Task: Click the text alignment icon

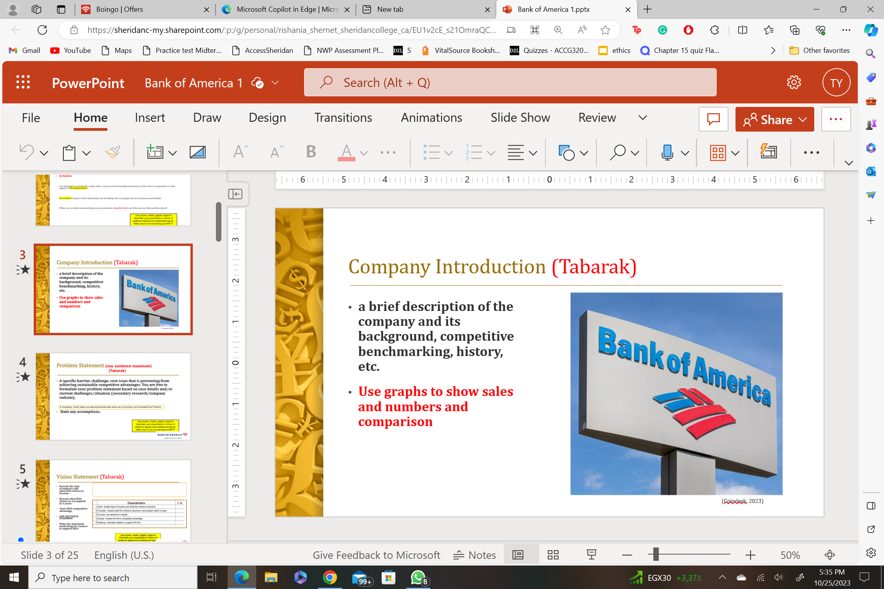Action: point(516,152)
